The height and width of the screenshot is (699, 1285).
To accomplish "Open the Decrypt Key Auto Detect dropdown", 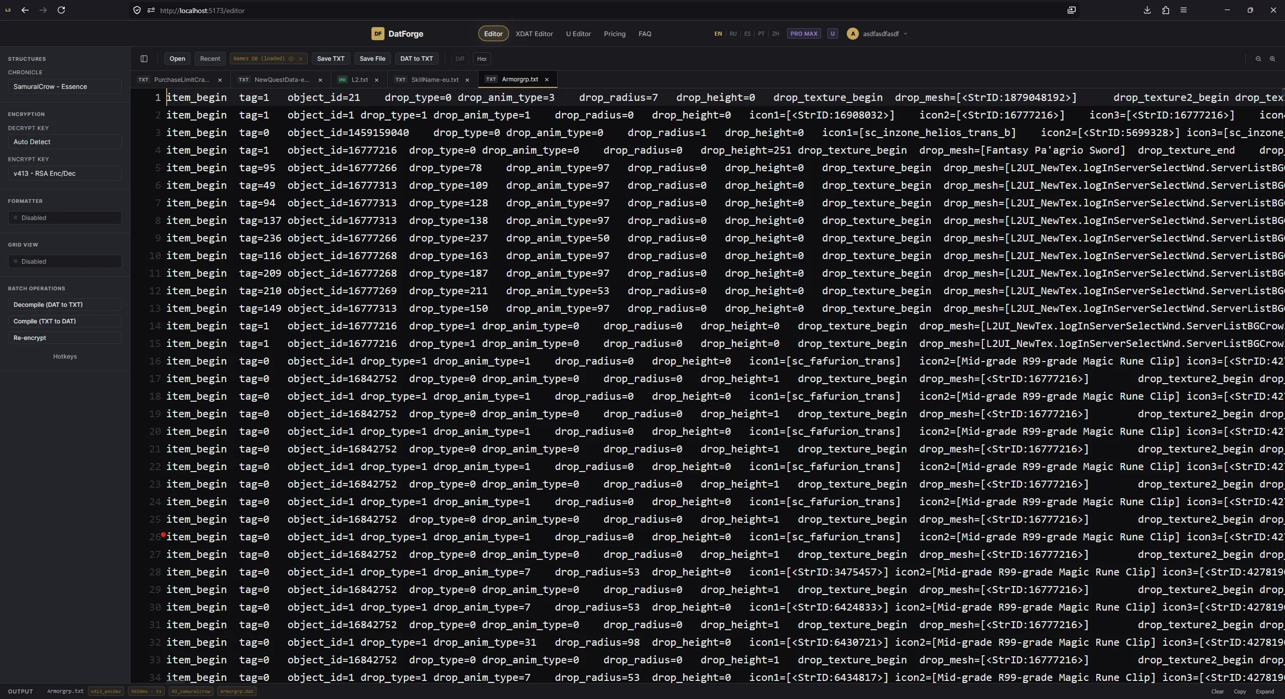I will (65, 142).
